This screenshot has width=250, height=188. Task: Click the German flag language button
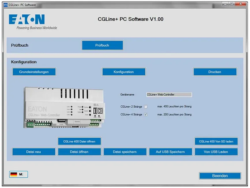tap(18, 174)
